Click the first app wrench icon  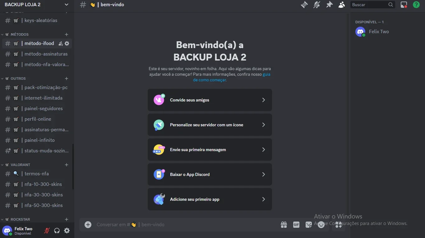click(159, 199)
